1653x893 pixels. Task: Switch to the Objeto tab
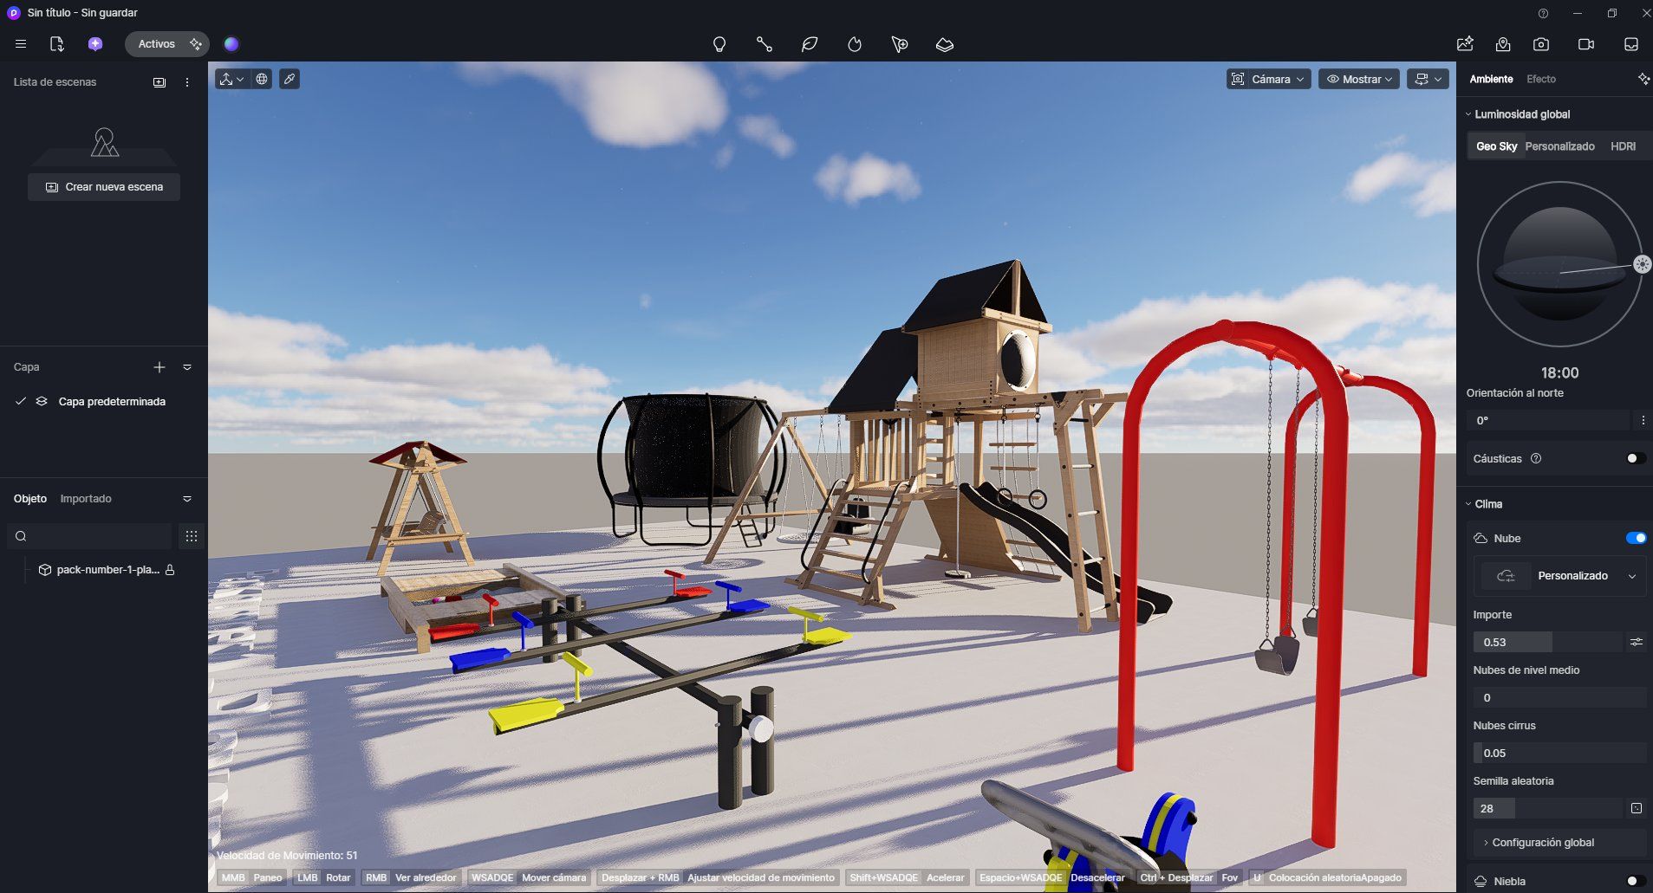[x=30, y=499]
